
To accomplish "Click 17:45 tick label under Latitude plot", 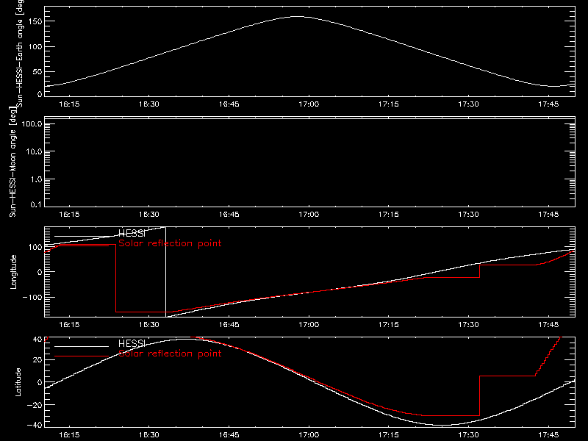I will [x=548, y=435].
